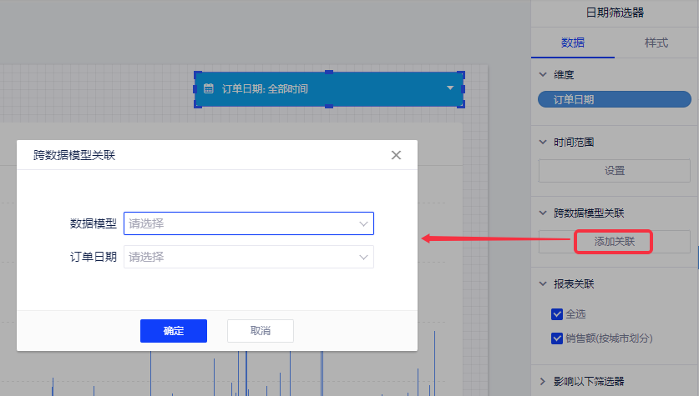Cancel the dialog with 取消
Viewport: 699px width, 396px height.
click(260, 331)
